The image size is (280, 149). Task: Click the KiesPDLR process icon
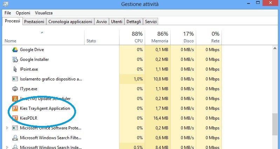coord(15,118)
